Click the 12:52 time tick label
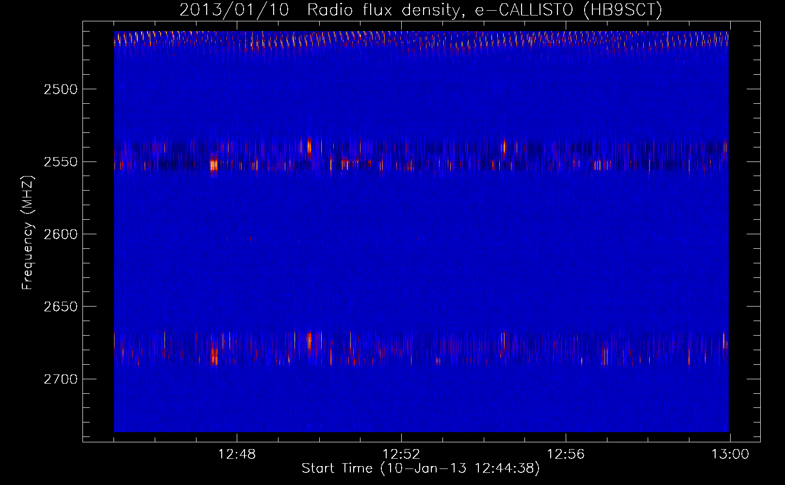 (x=401, y=454)
